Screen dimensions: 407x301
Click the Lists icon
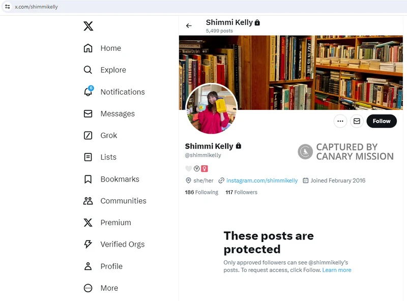tap(88, 157)
